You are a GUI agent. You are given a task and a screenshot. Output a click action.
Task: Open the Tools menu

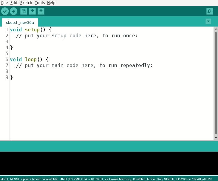pos(40,3)
